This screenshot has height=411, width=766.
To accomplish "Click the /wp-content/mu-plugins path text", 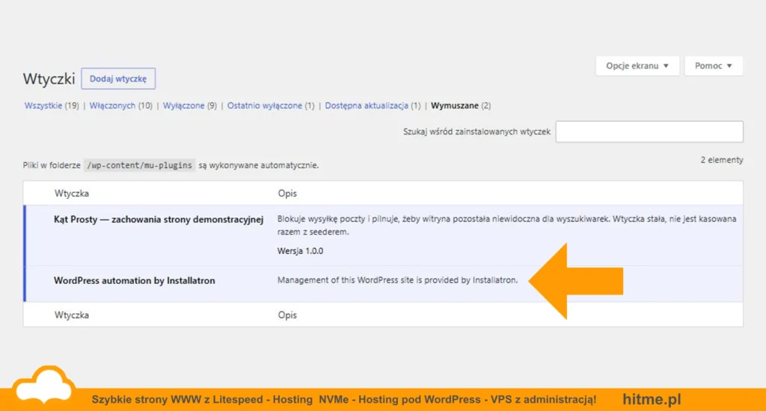I will coord(139,165).
